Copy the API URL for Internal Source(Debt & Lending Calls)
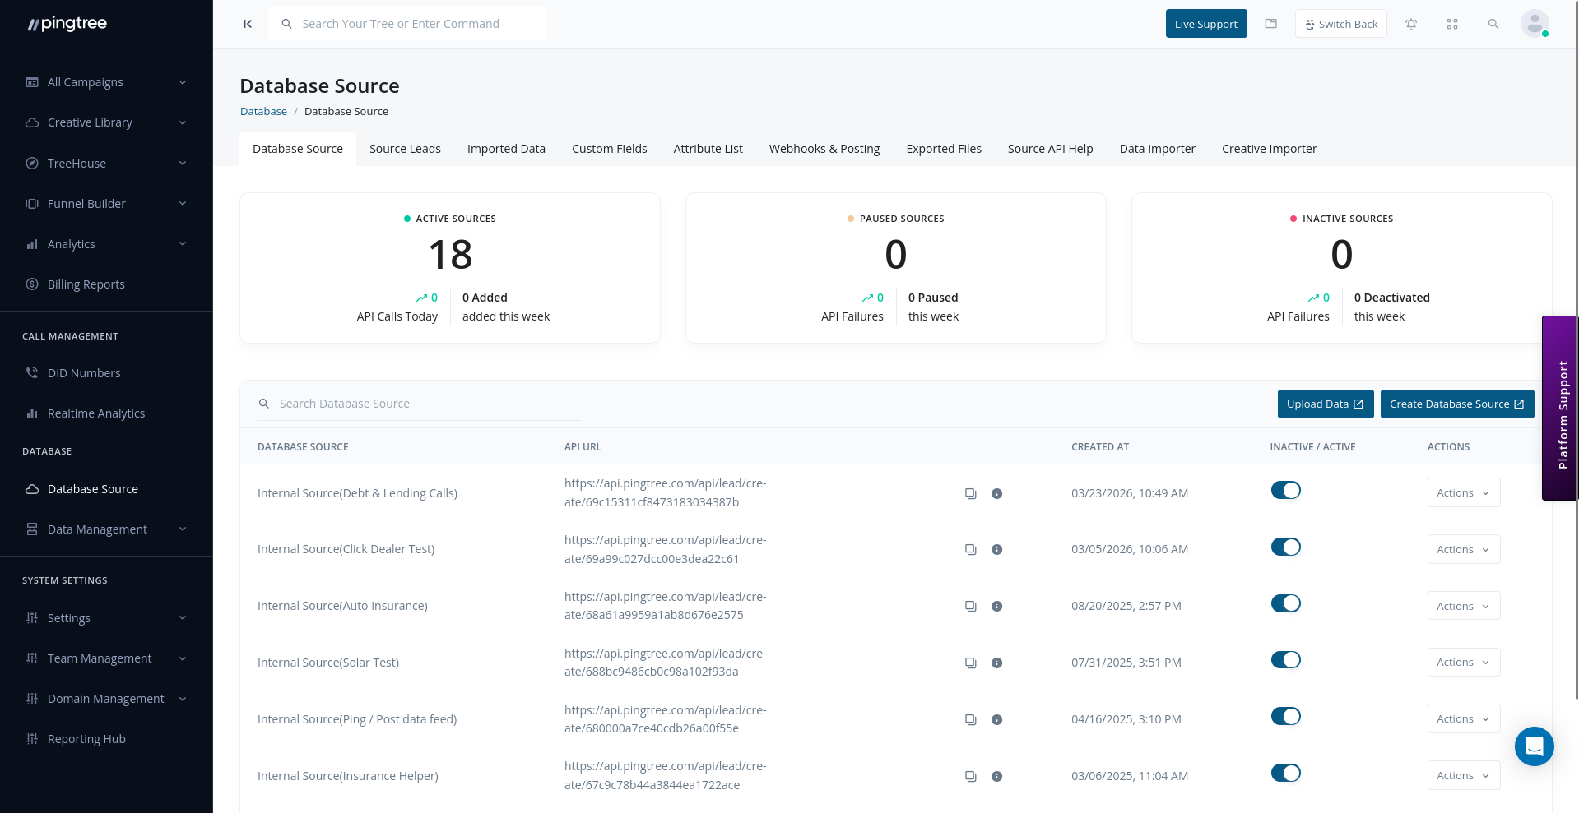 click(970, 492)
